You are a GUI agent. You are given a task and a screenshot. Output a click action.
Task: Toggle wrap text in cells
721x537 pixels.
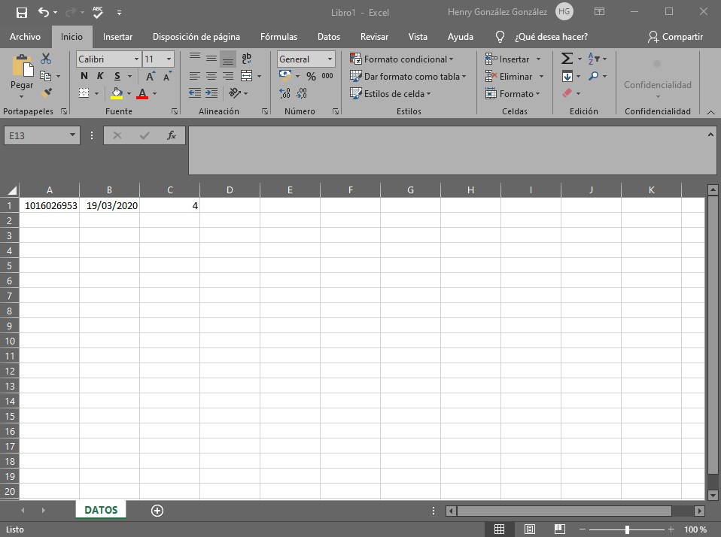tap(246, 59)
